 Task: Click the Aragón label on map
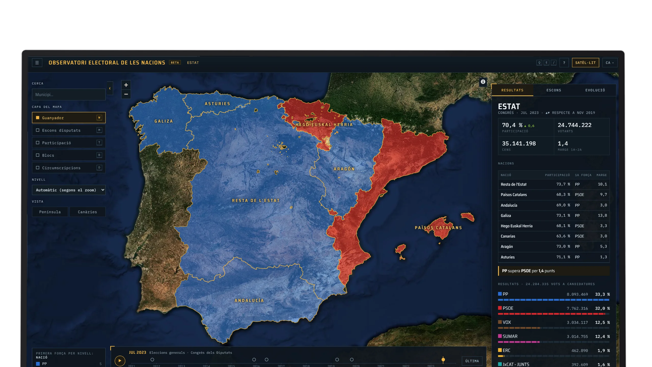point(344,169)
